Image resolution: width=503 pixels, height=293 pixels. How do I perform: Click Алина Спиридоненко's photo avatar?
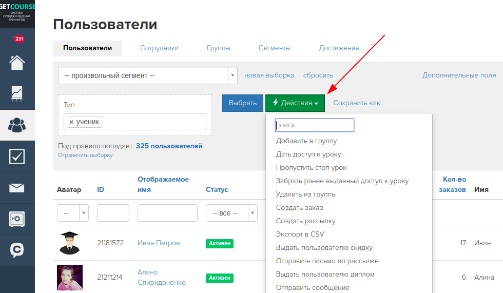coord(70,278)
